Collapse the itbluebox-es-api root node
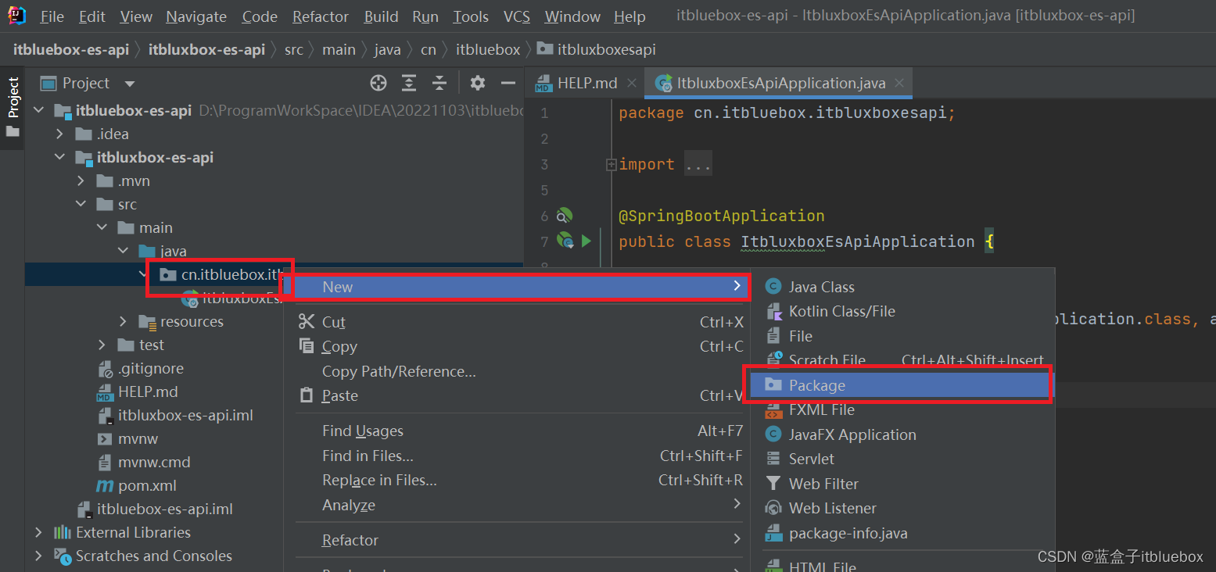 coord(39,111)
